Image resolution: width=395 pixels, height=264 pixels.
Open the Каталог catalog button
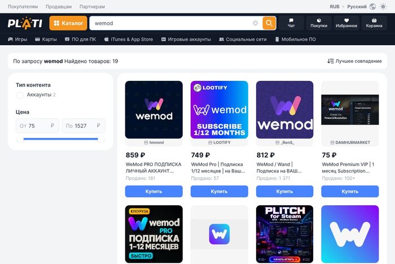click(68, 23)
